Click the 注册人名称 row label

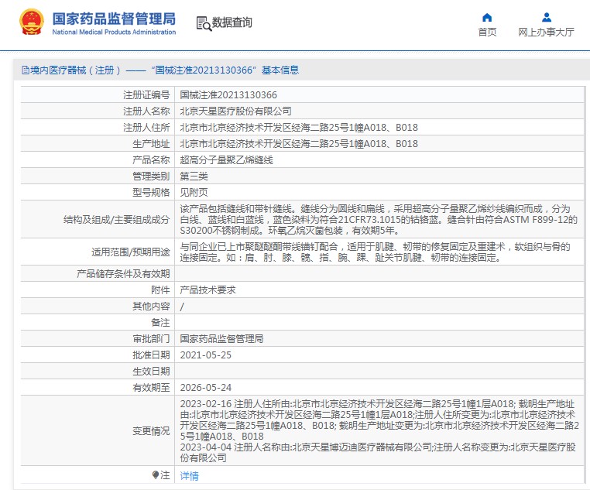pos(146,111)
